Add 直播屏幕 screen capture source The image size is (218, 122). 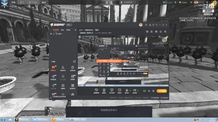[x=96, y=91]
